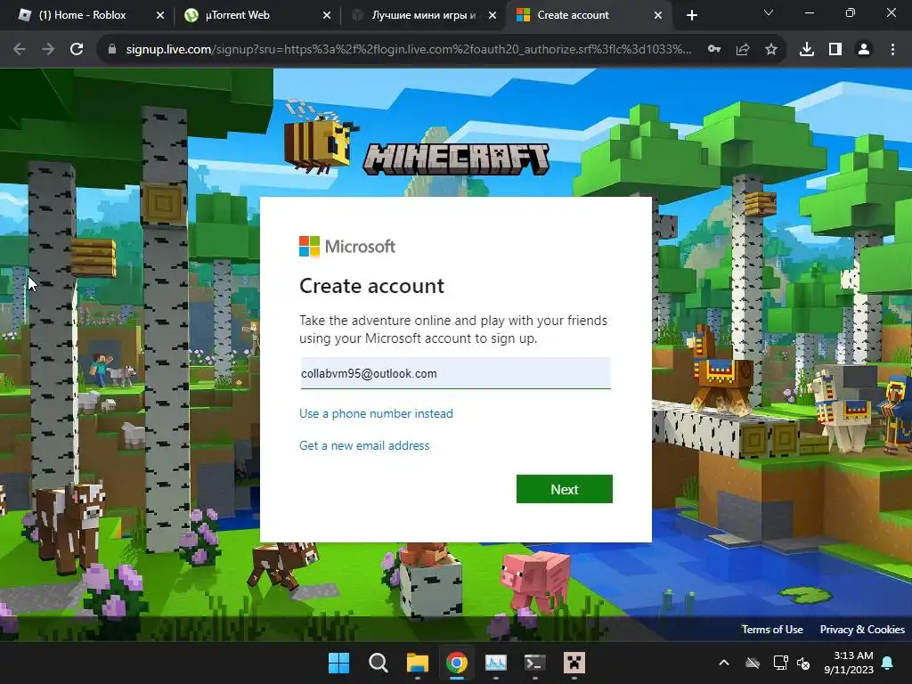912x684 pixels.
Task: Open Privacy & Cookies link
Action: click(x=862, y=630)
